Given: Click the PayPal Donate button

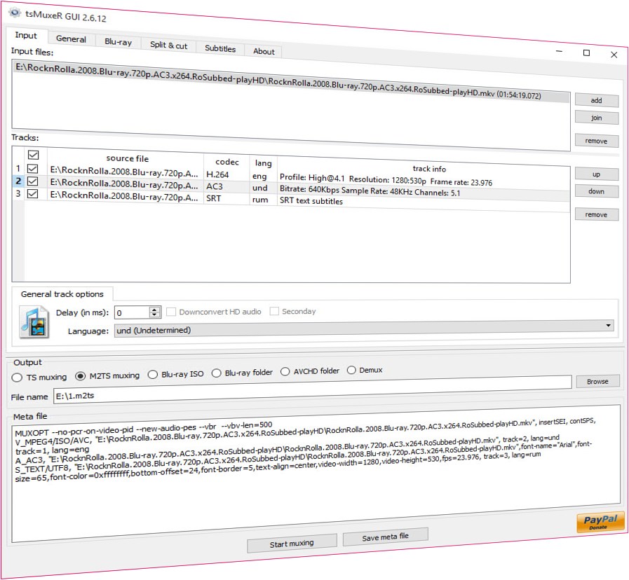Looking at the screenshot, I should coord(600,522).
